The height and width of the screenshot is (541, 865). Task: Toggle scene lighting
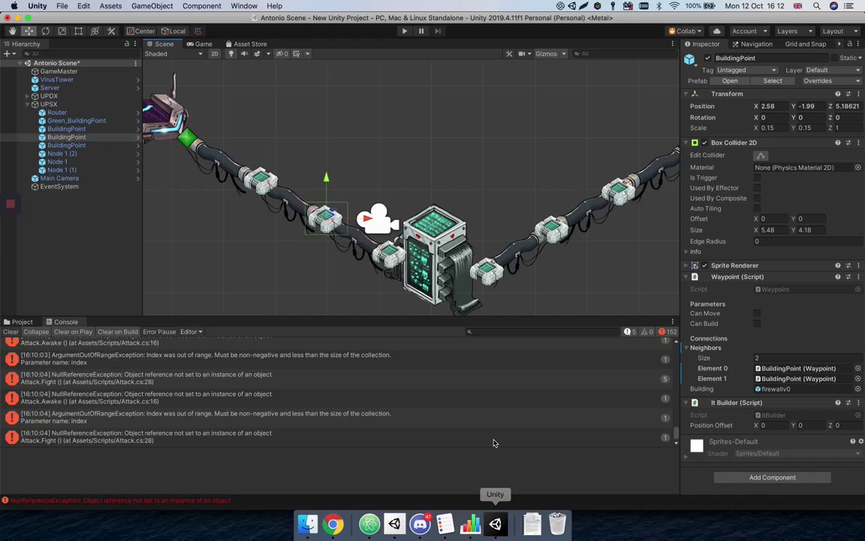(231, 53)
